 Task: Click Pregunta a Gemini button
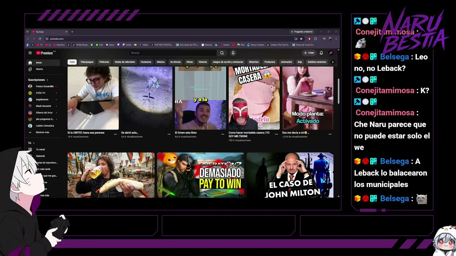coord(302,32)
